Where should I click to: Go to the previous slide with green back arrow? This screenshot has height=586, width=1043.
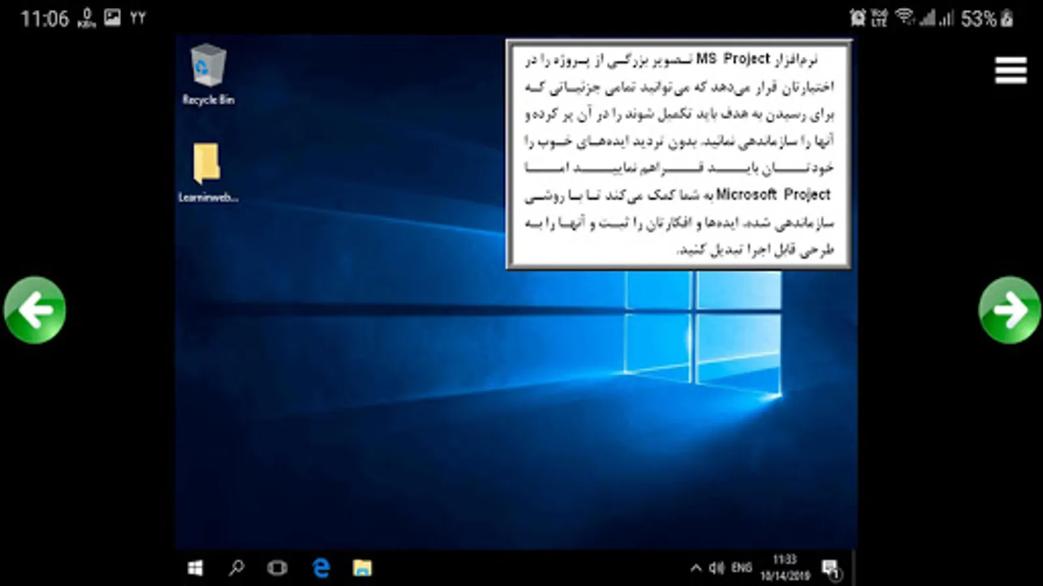(35, 310)
